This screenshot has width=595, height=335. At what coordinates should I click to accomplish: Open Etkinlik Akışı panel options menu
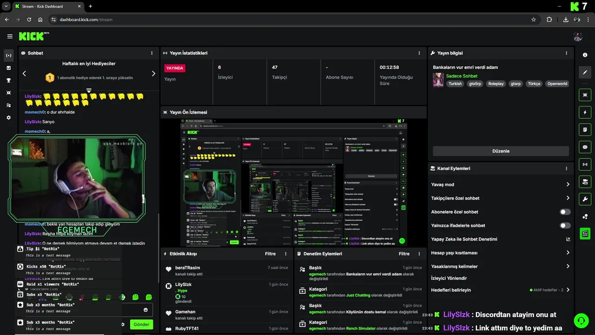point(286,254)
